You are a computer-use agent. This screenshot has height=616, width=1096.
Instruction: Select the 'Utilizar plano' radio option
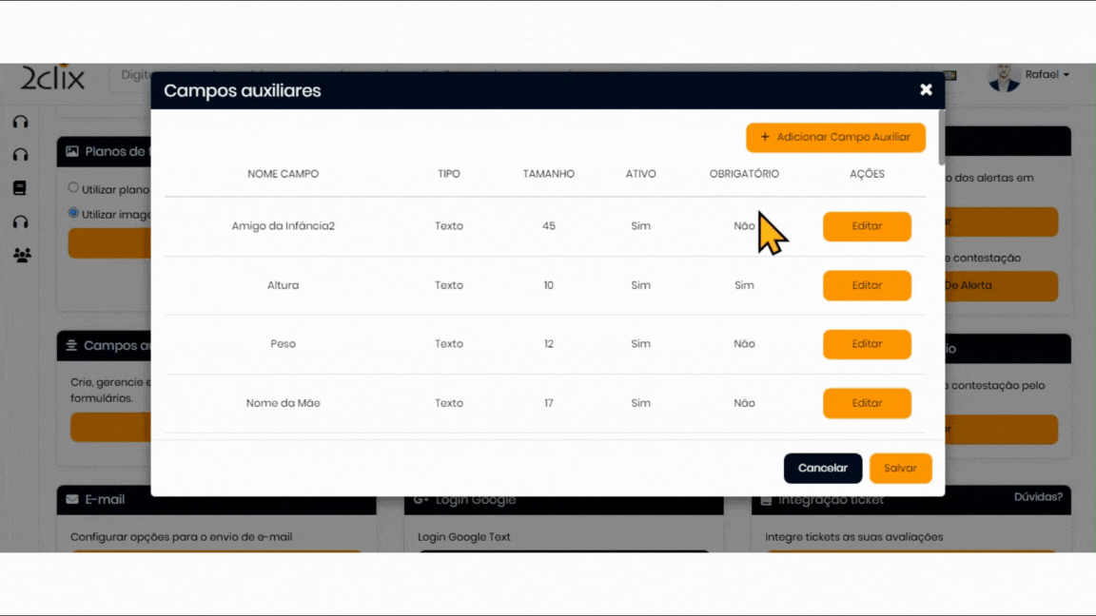coord(73,188)
